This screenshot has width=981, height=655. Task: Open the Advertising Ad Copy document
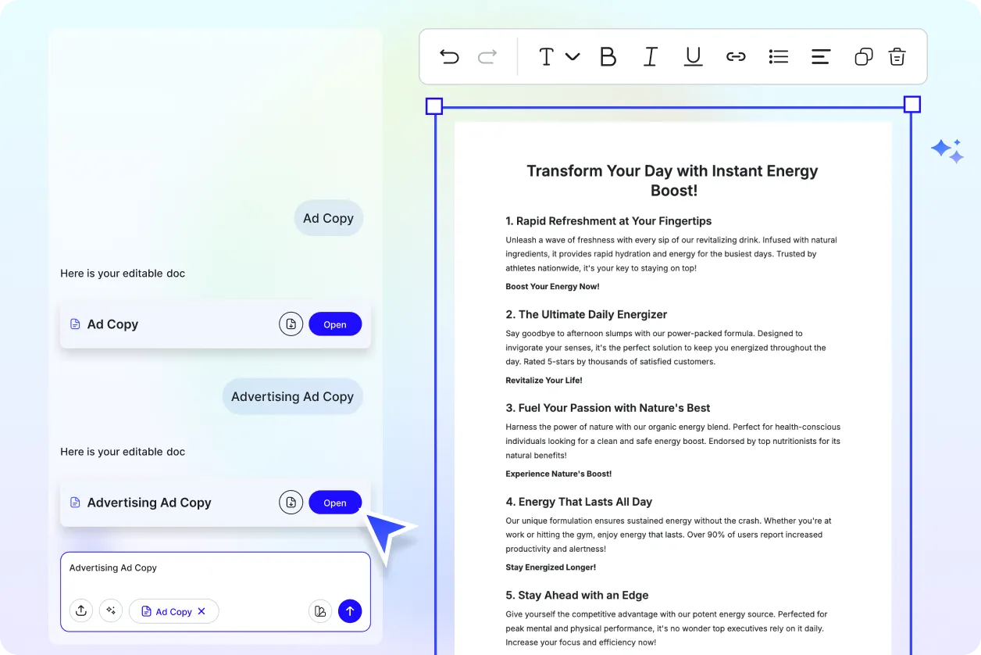335,503
